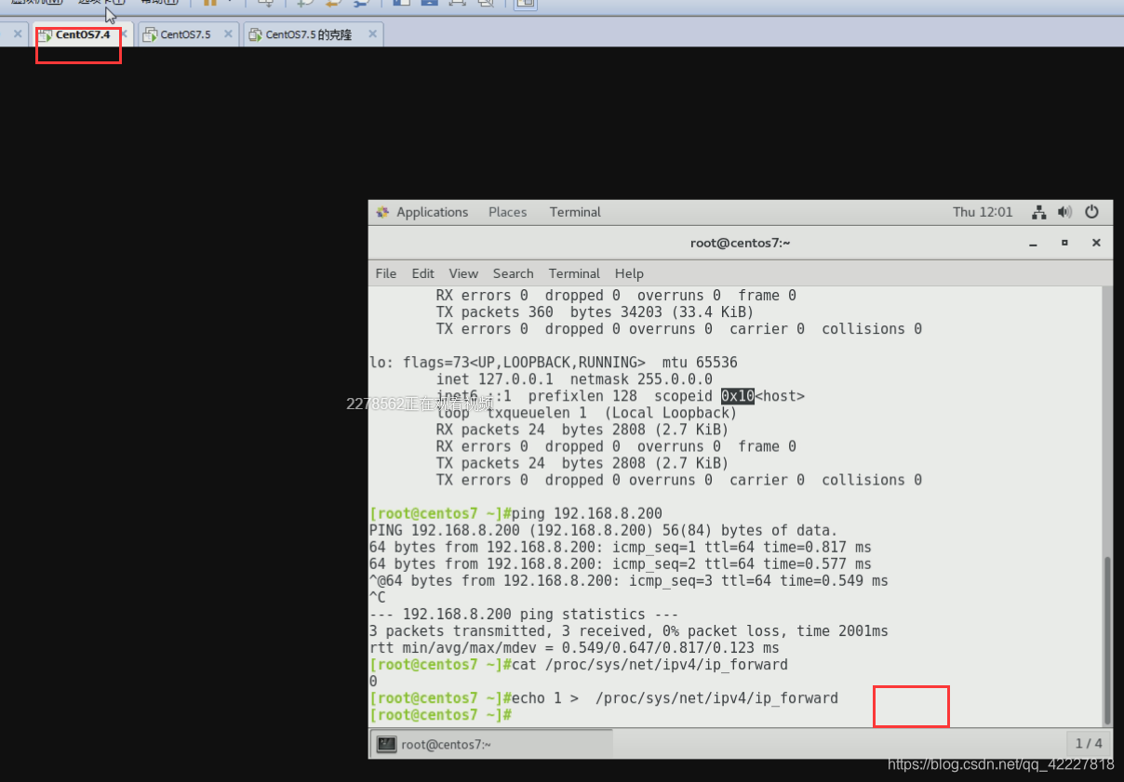Click the terminal vertical scrollbar thumb
The height and width of the screenshot is (782, 1124).
[1106, 640]
